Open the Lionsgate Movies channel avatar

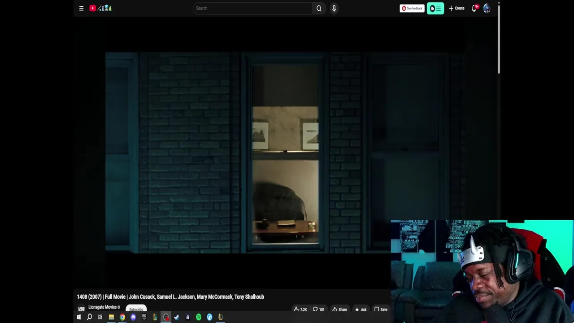[81, 309]
